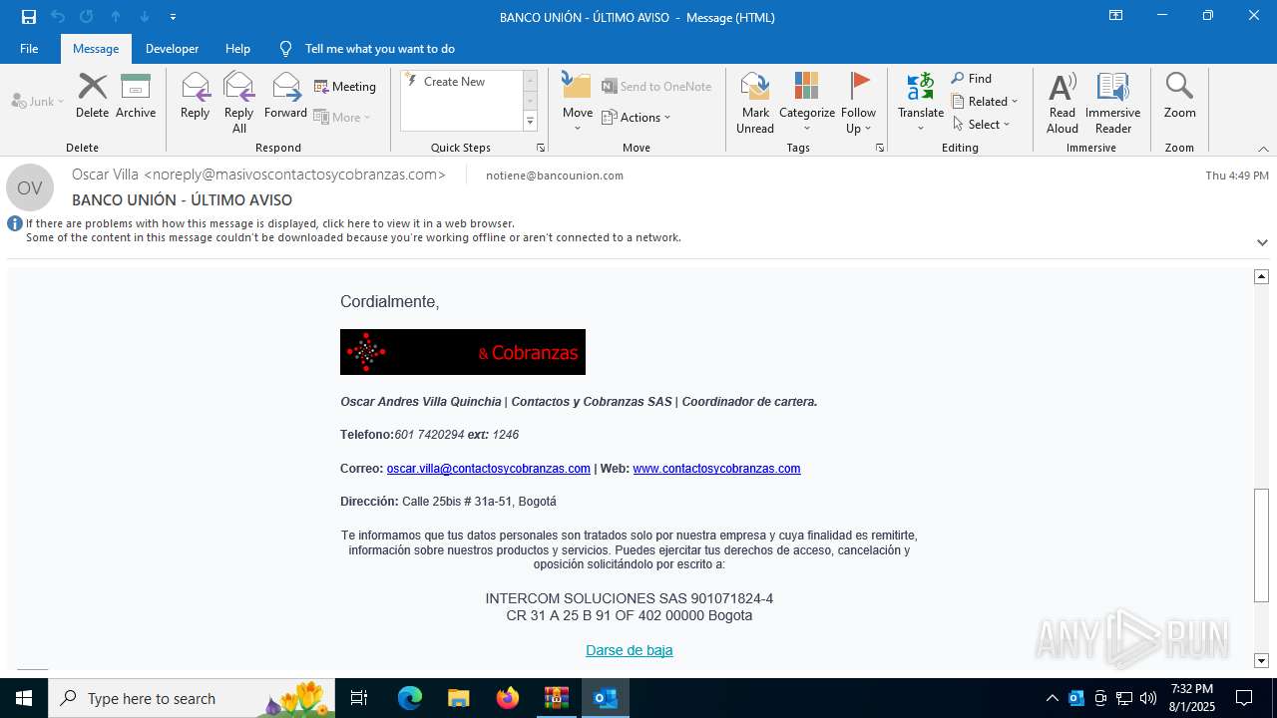Open the Move folder dropdown
This screenshot has height=718, width=1277.
point(578,103)
